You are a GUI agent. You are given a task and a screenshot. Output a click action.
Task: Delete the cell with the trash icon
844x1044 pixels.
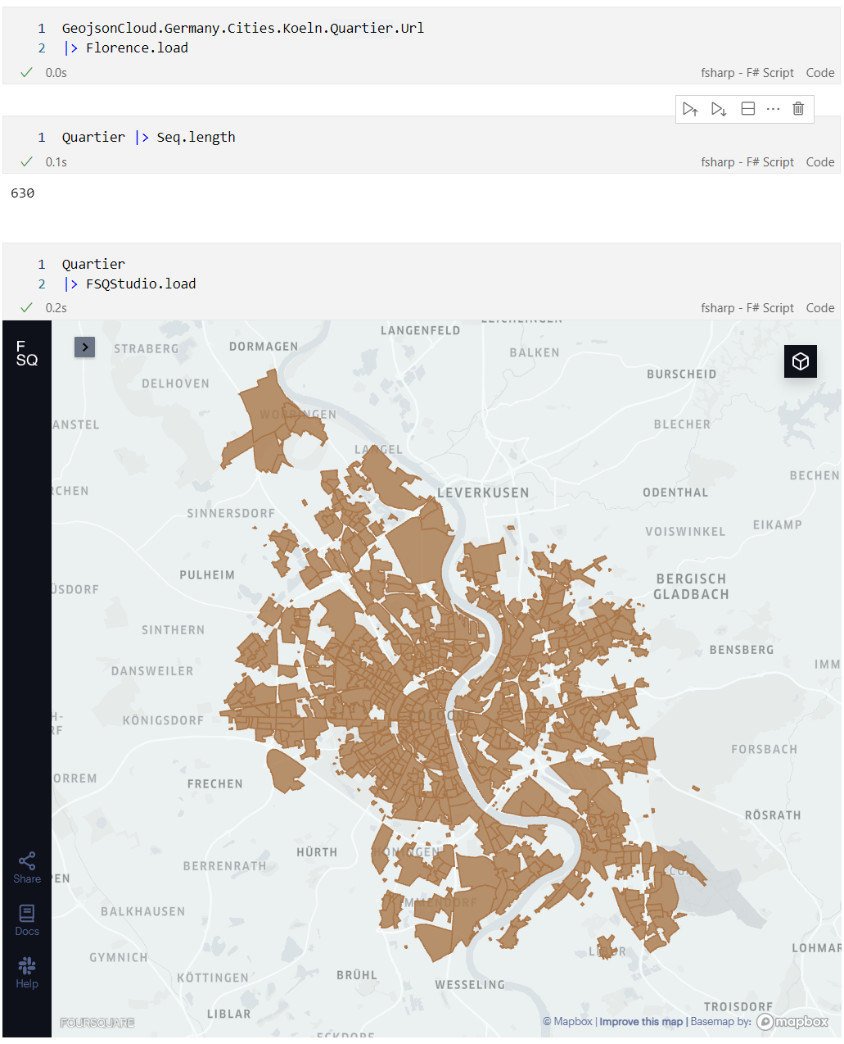click(798, 109)
